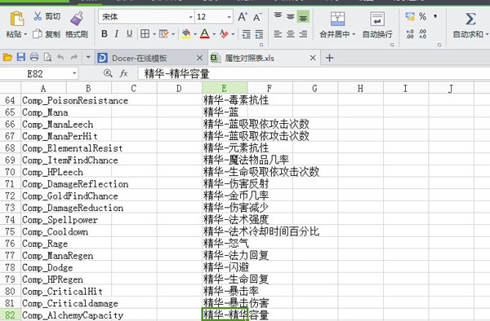Expand the Borders dropdown arrow

pyautogui.click(x=154, y=34)
